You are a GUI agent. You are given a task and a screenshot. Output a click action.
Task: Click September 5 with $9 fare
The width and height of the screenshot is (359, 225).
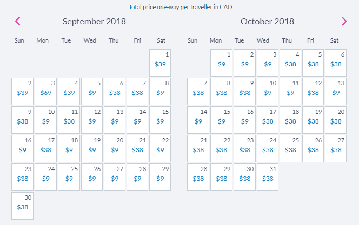[x=92, y=91]
